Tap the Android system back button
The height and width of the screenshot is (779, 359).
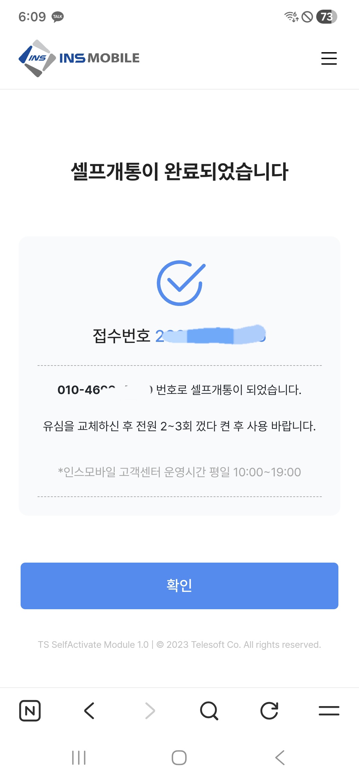(280, 758)
